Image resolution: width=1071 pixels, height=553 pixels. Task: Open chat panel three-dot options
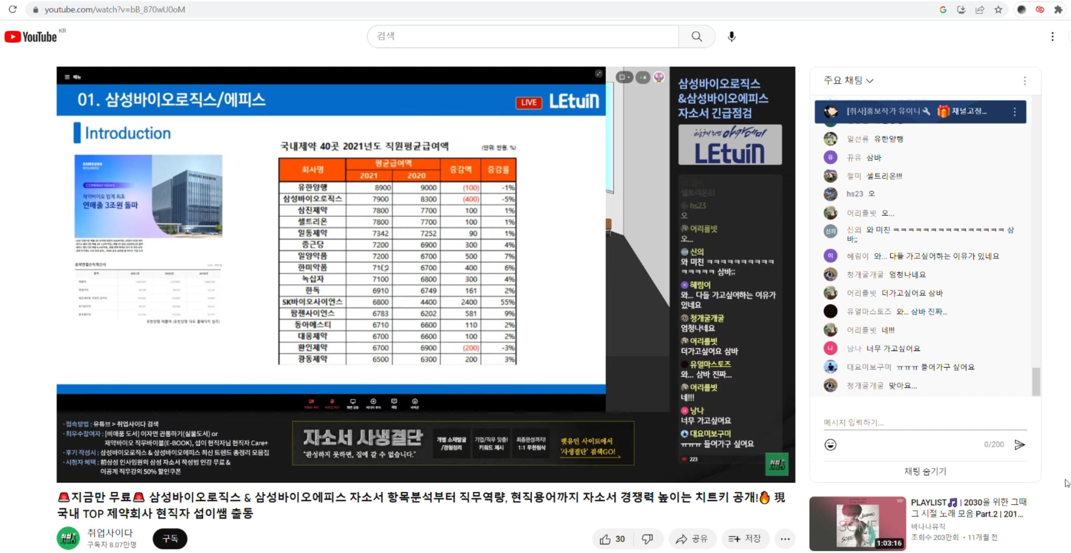[x=1025, y=81]
